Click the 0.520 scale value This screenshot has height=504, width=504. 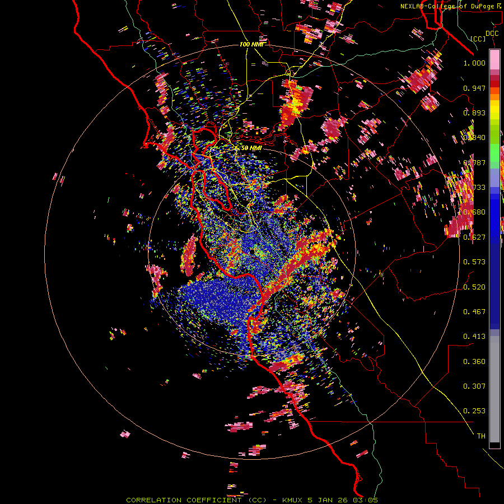tap(474, 287)
